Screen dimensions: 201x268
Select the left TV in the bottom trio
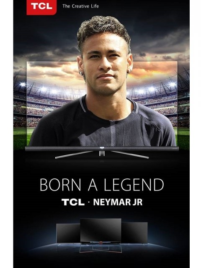68,233
